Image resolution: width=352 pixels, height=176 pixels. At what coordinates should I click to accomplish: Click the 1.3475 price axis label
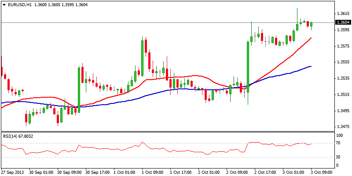click(x=343, y=127)
